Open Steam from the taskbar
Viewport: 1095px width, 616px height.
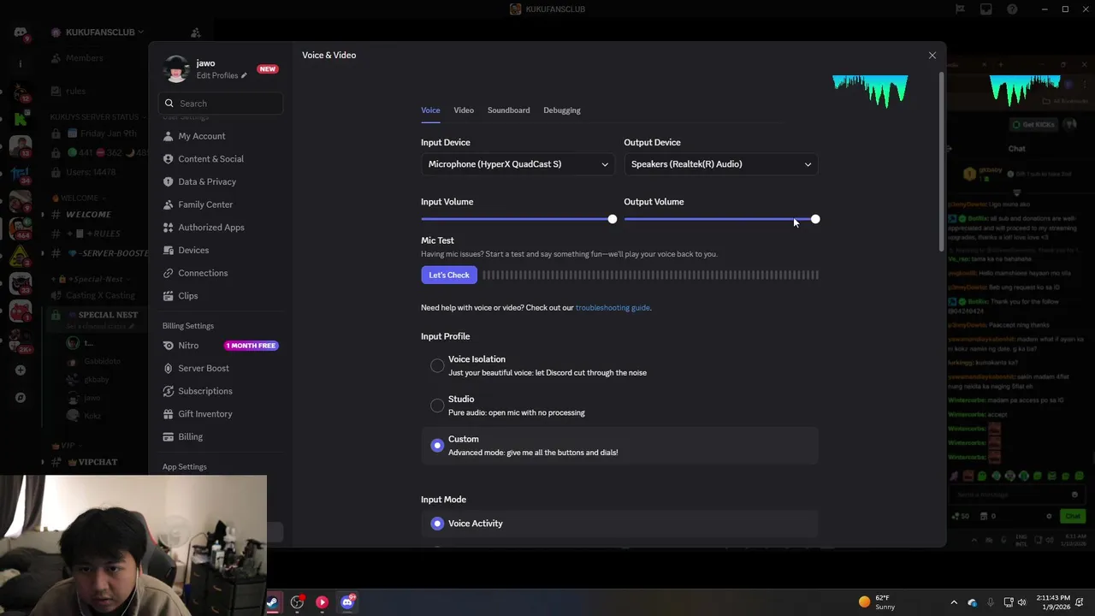(x=272, y=602)
